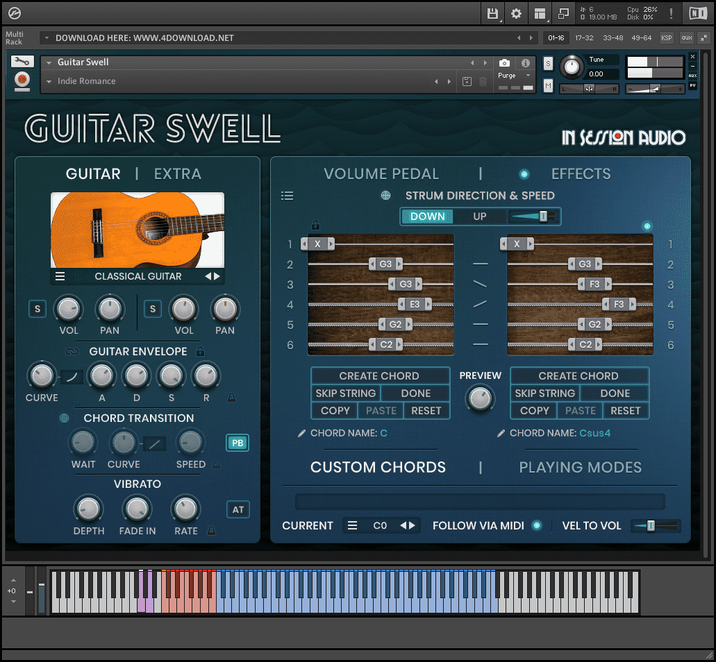
Task: Click the envelope curve shape icon
Action: [72, 377]
